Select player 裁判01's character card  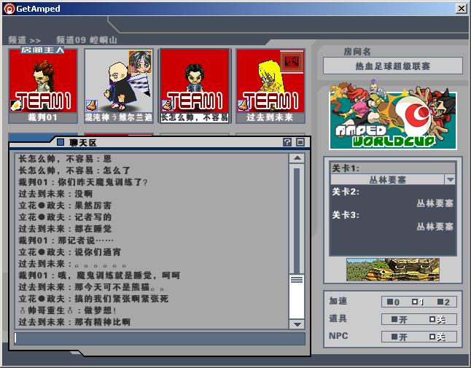[x=42, y=80]
